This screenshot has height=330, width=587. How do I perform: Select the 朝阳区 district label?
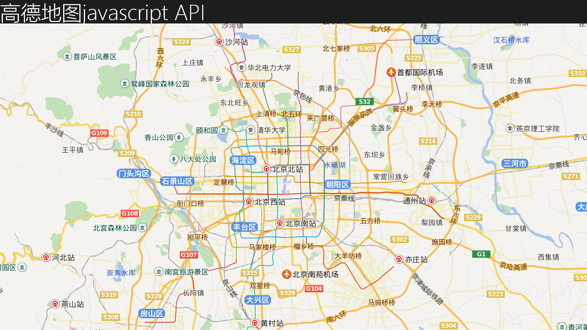click(338, 184)
